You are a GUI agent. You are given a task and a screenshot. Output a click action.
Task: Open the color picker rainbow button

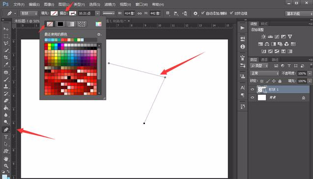98,24
